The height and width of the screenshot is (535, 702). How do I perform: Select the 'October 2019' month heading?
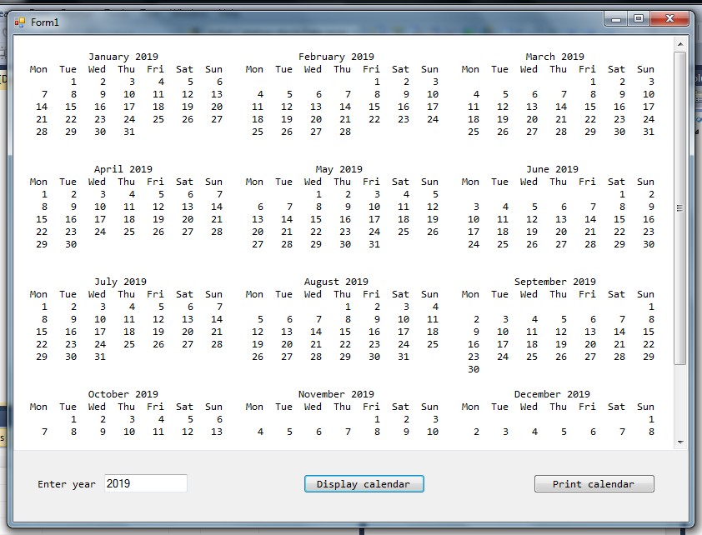(x=123, y=394)
